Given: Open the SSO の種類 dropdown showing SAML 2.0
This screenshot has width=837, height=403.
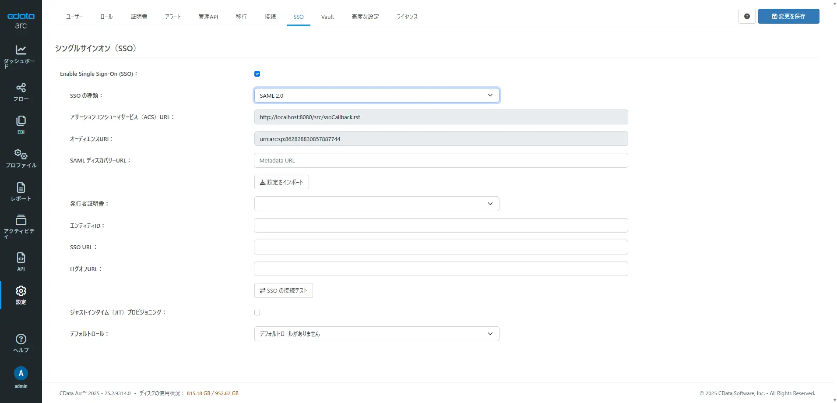Looking at the screenshot, I should pos(376,95).
